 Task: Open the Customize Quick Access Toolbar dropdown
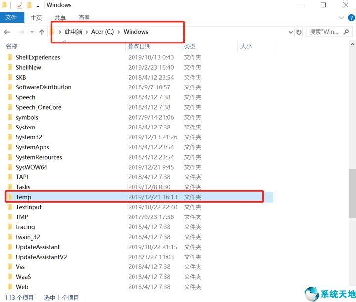tap(38, 6)
